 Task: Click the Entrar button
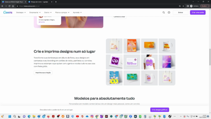pyautogui.click(x=180, y=13)
